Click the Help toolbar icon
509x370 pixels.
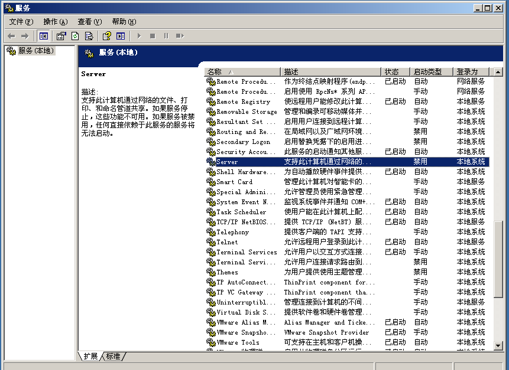tap(107, 36)
